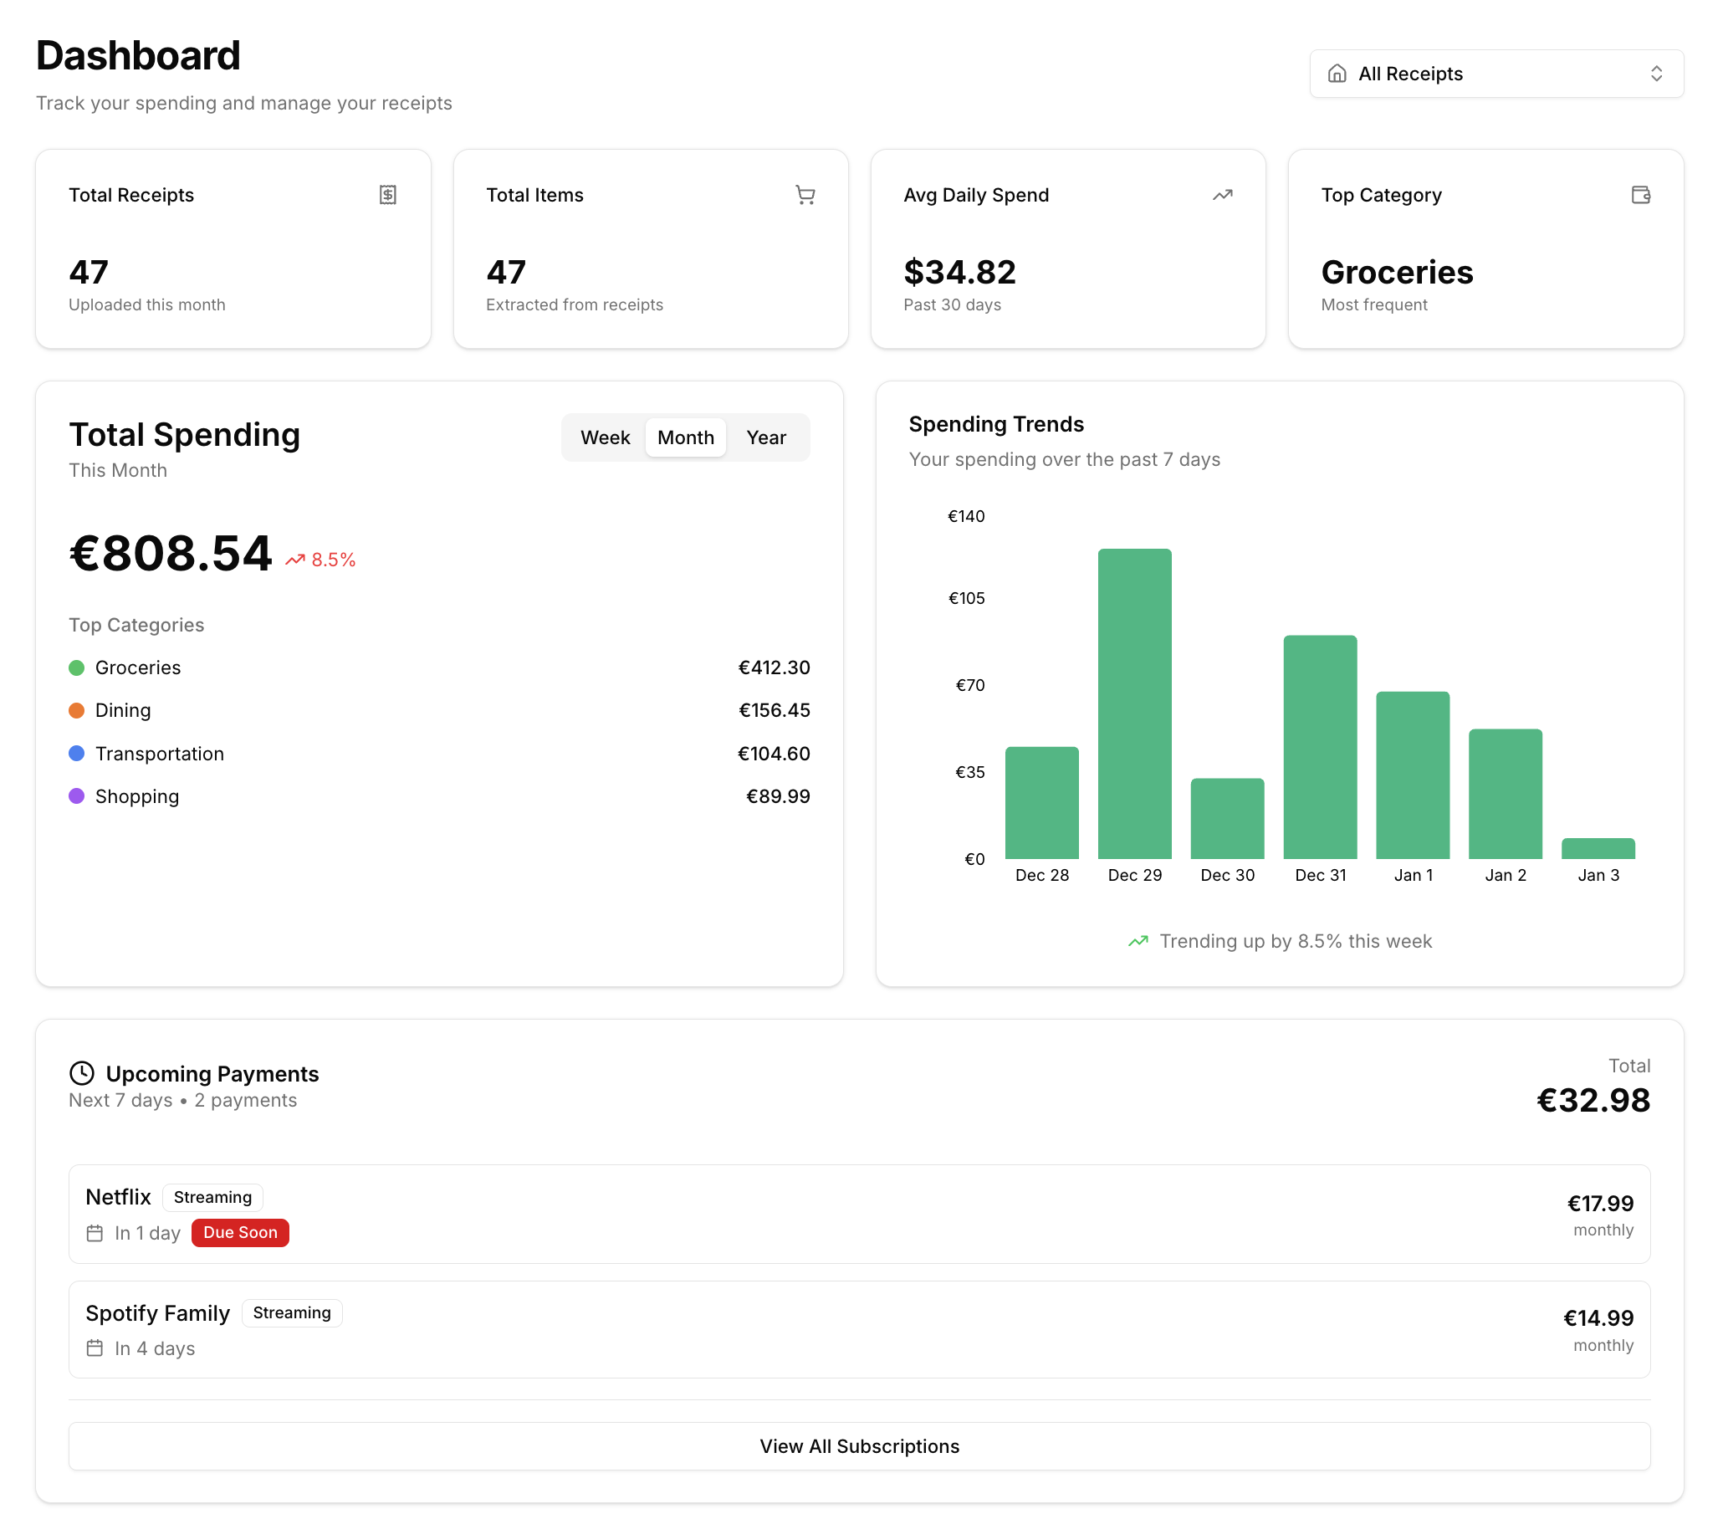Click the shopping cart icon on Total Items card
1723x1514 pixels.
point(805,195)
